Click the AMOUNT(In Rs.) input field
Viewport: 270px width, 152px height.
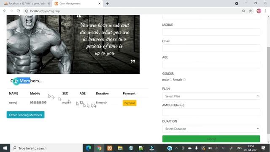point(211,112)
